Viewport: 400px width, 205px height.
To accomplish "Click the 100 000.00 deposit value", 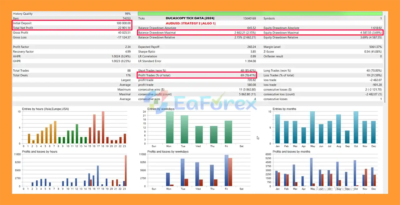I will click(x=123, y=23).
